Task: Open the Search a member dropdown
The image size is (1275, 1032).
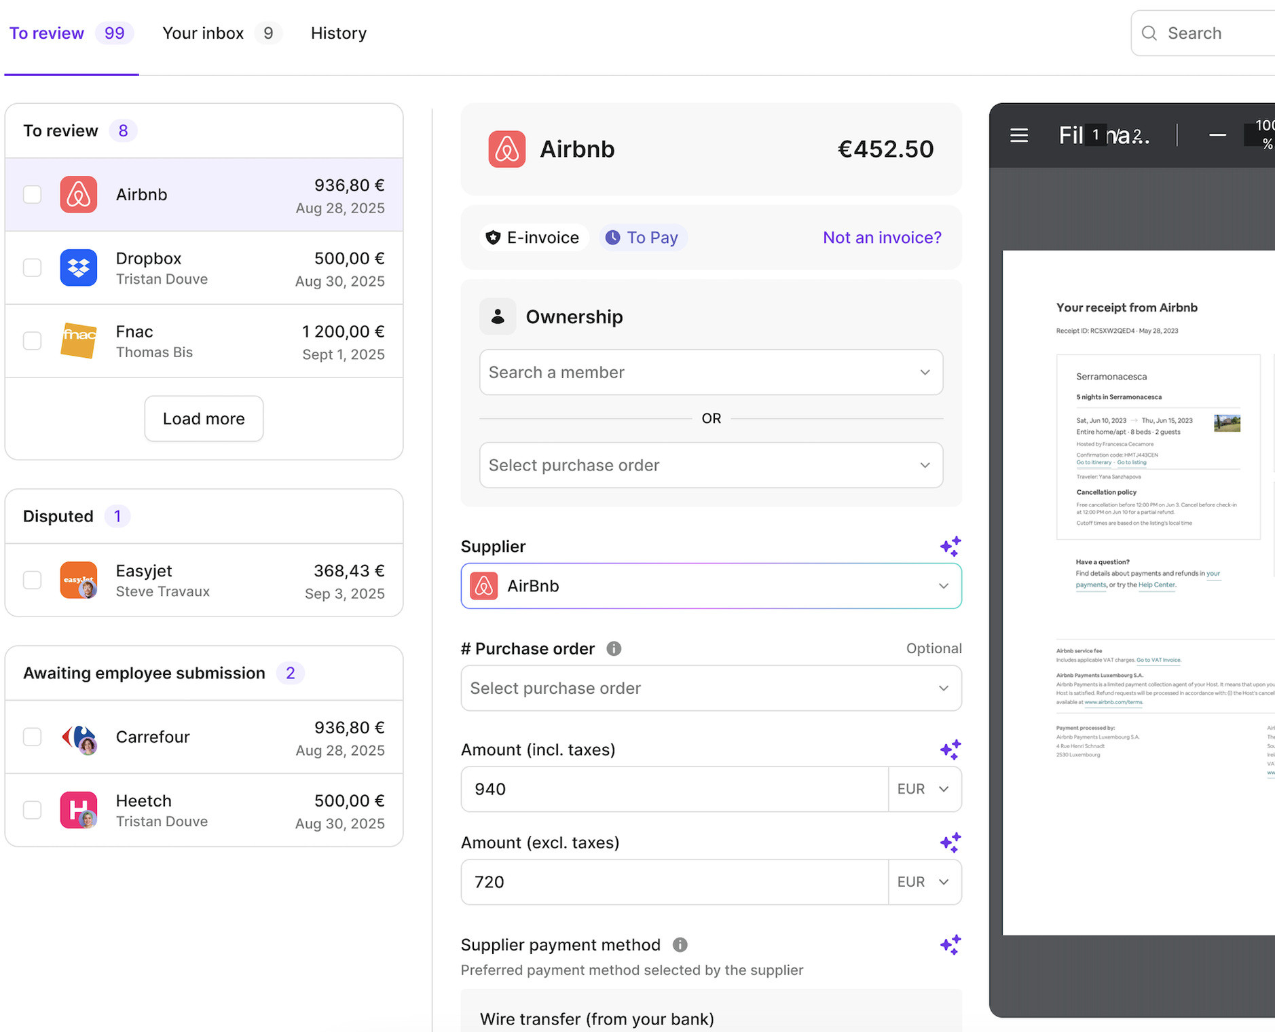Action: tap(710, 372)
